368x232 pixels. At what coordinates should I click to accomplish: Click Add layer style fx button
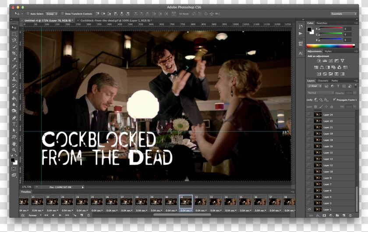coord(318,215)
